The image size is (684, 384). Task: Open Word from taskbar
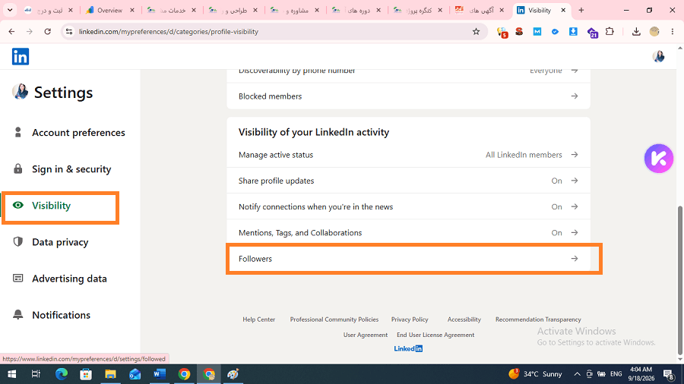(x=160, y=374)
